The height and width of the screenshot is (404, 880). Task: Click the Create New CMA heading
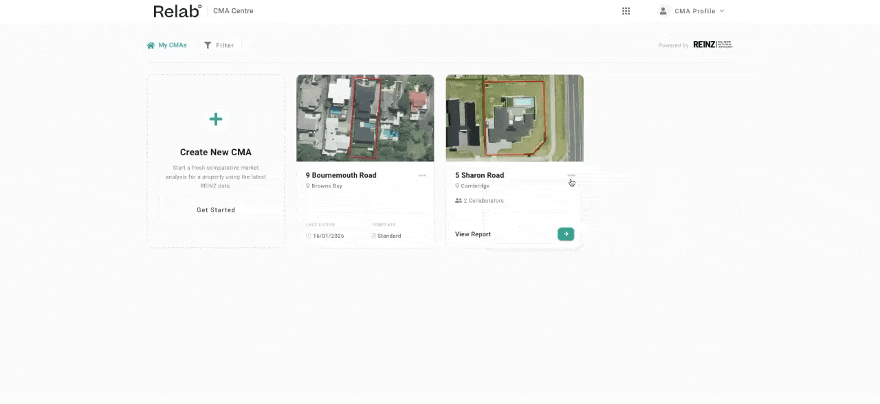tap(216, 153)
